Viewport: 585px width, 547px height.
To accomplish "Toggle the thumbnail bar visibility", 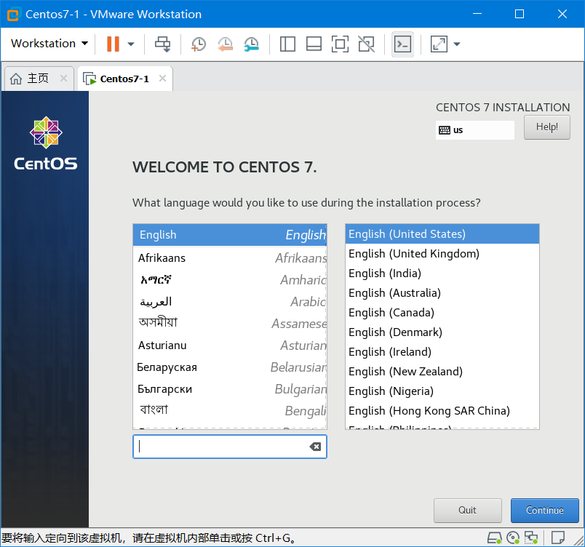I will (x=314, y=44).
